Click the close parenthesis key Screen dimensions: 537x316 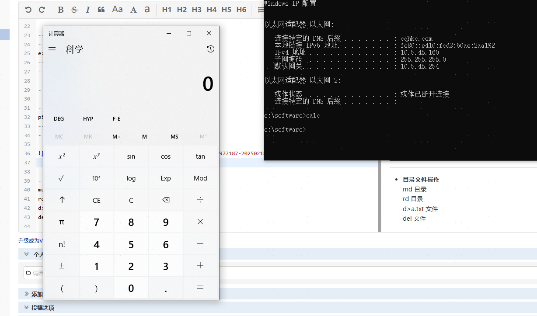97,288
